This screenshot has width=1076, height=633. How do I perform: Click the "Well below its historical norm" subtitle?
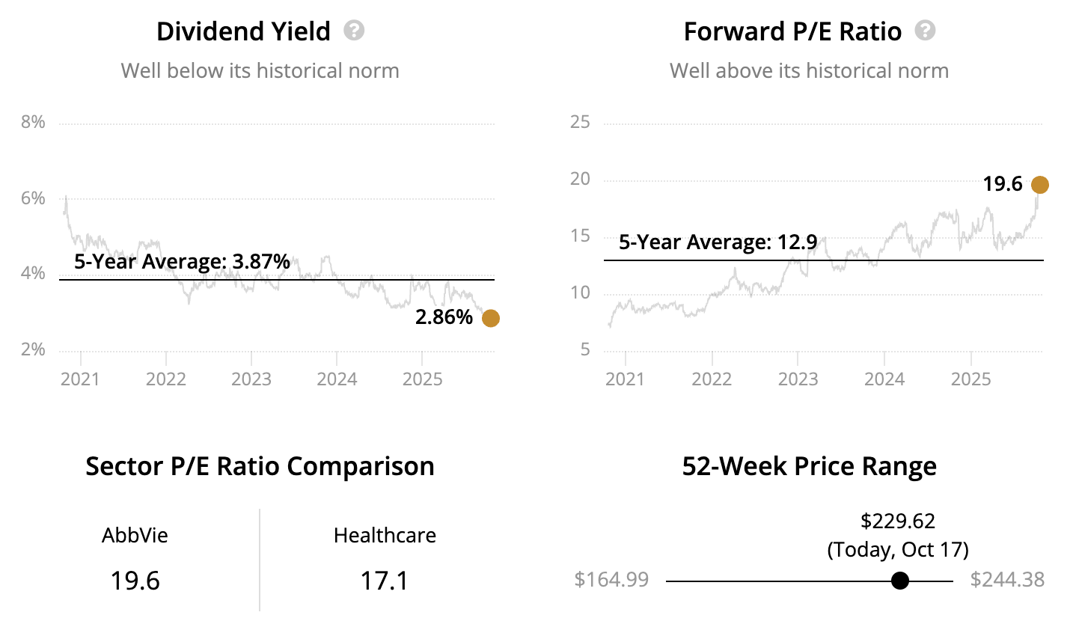pyautogui.click(x=260, y=71)
